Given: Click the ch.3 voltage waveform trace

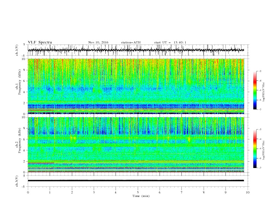Looking at the screenshot, I should tap(136, 181).
